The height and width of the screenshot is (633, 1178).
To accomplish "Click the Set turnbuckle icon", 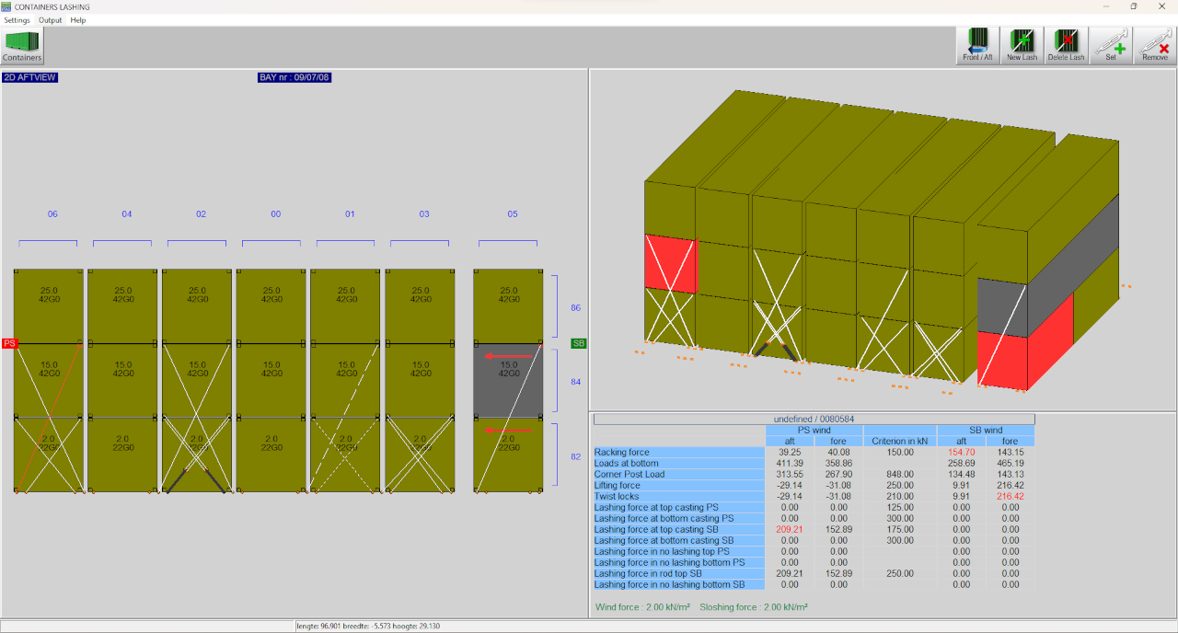I will pyautogui.click(x=1111, y=44).
